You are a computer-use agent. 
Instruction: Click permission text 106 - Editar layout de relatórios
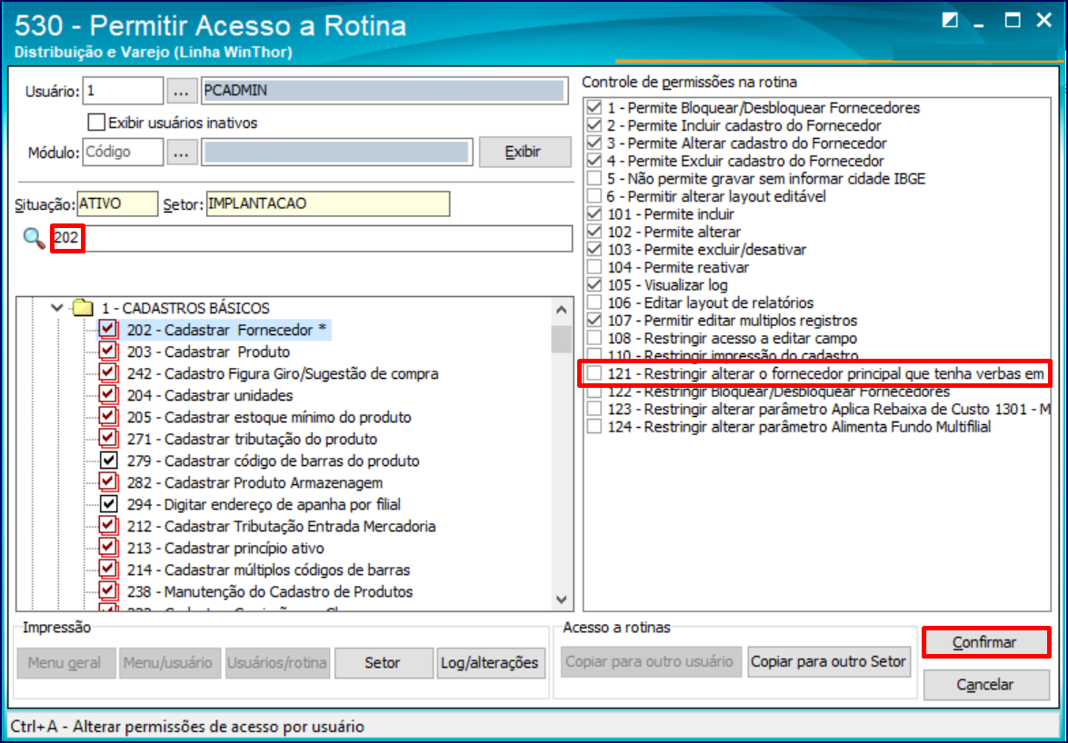pyautogui.click(x=710, y=302)
